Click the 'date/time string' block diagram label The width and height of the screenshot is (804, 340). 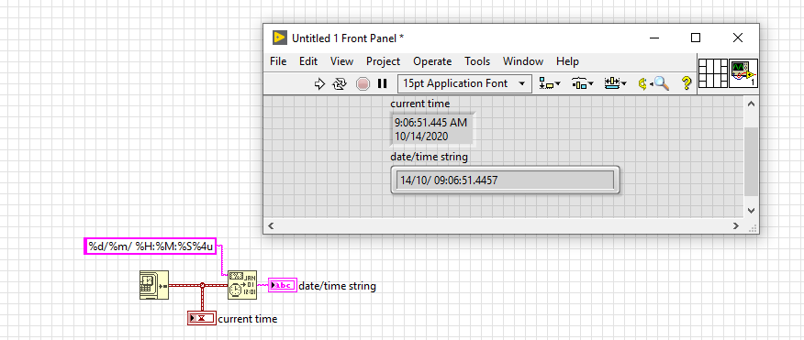(x=337, y=286)
